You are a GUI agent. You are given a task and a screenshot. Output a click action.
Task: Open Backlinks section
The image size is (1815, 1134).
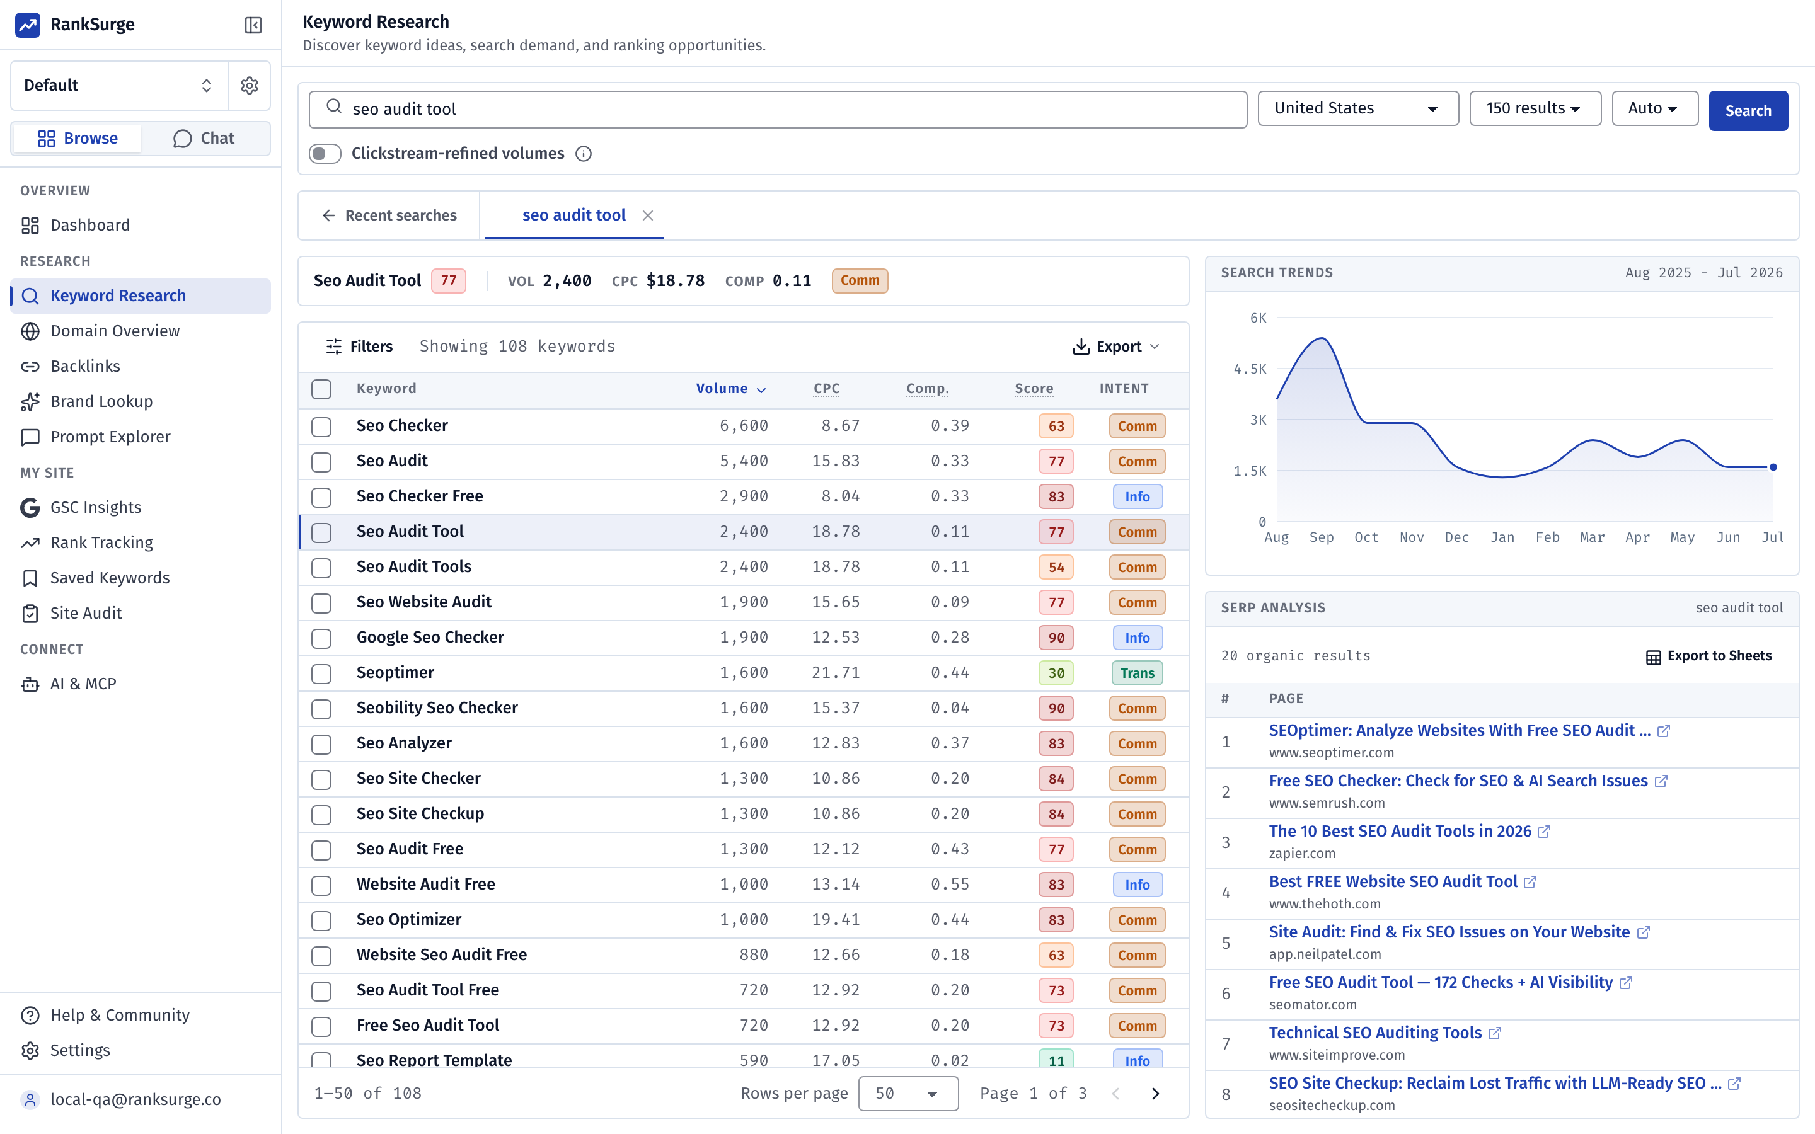pos(141,366)
